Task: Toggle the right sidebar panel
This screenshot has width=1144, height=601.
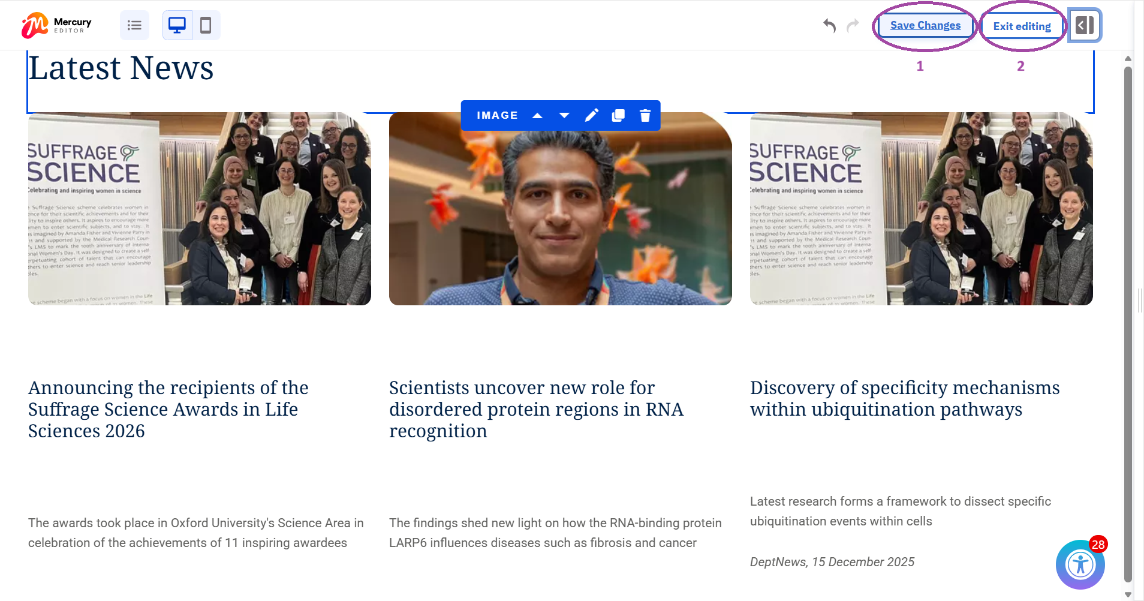Action: 1085,25
